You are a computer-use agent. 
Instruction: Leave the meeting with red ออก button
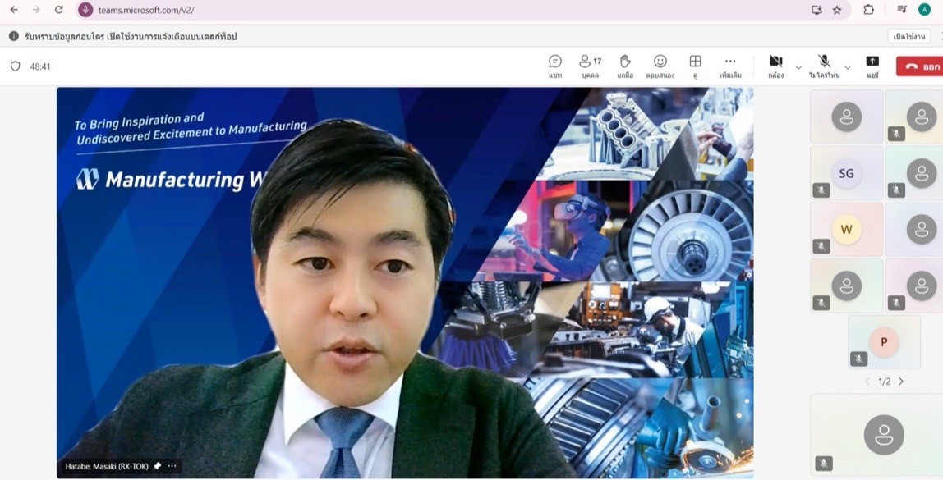(920, 66)
